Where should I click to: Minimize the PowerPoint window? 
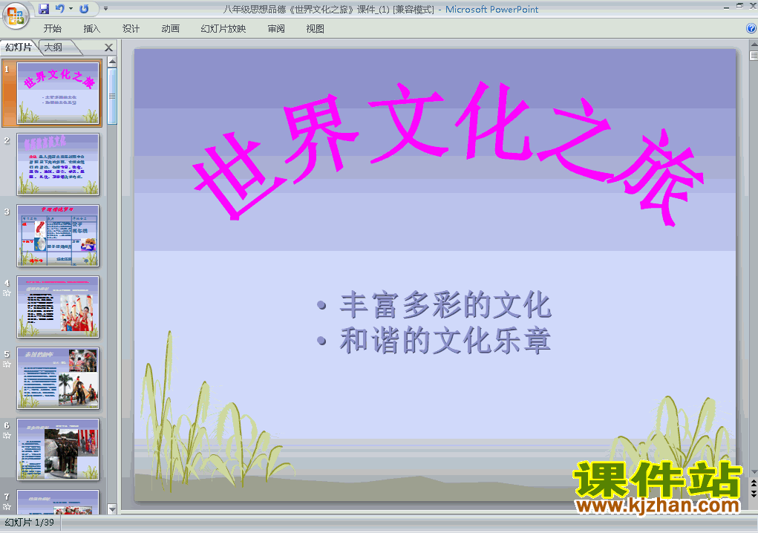[727, 7]
